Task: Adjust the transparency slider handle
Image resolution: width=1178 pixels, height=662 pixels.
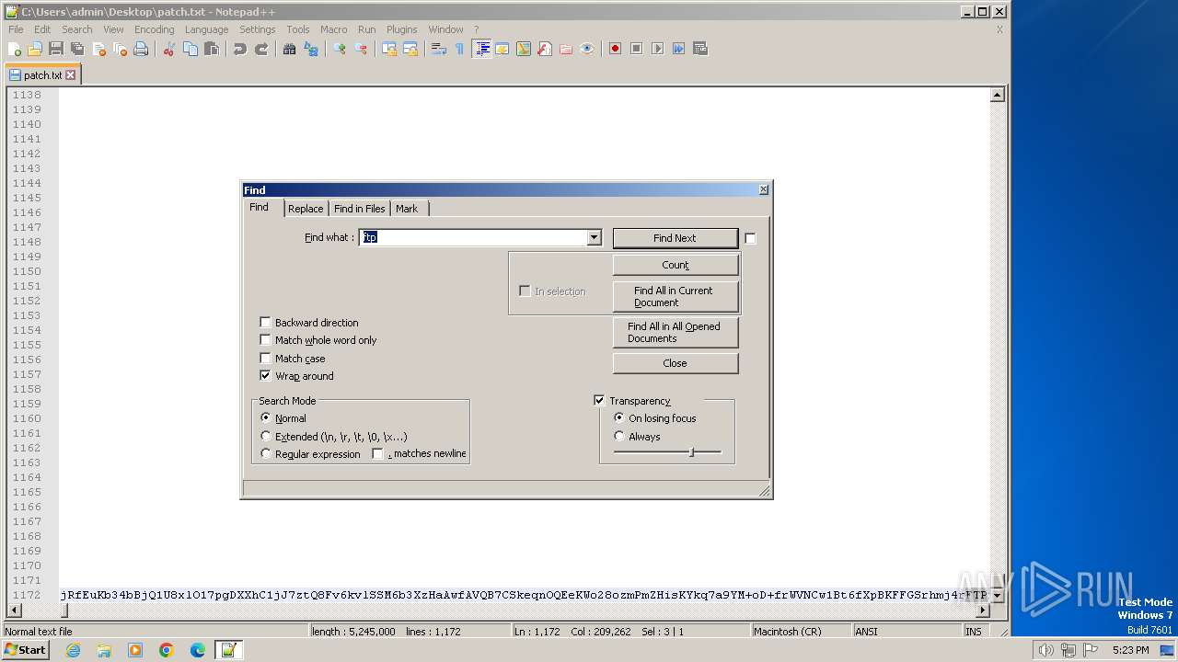Action: pos(692,451)
